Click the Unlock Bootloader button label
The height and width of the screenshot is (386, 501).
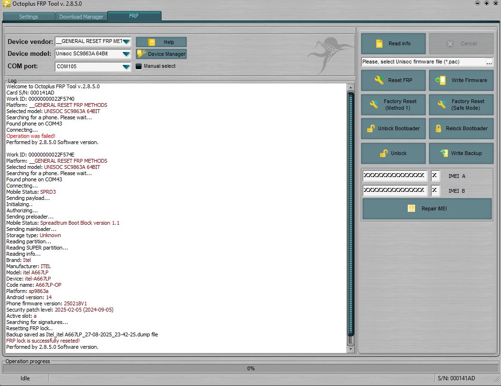[x=399, y=128]
